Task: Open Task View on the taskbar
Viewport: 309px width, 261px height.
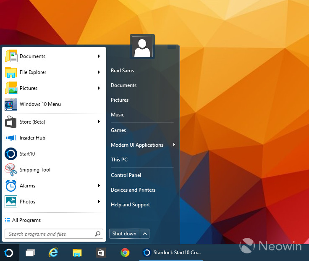Action: (30, 253)
